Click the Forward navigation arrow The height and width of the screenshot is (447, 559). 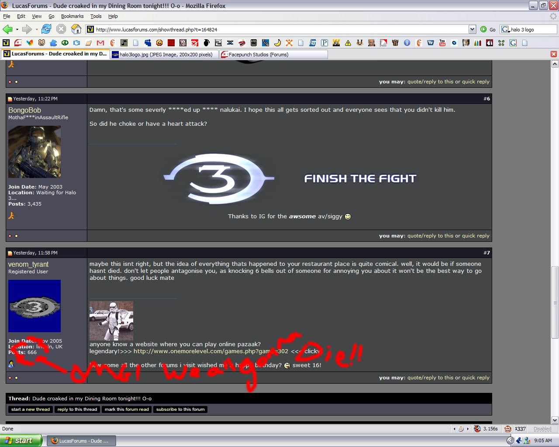pos(27,29)
